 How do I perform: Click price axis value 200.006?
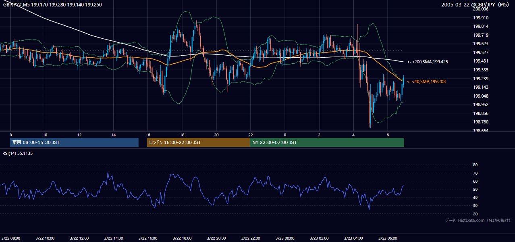(481, 9)
